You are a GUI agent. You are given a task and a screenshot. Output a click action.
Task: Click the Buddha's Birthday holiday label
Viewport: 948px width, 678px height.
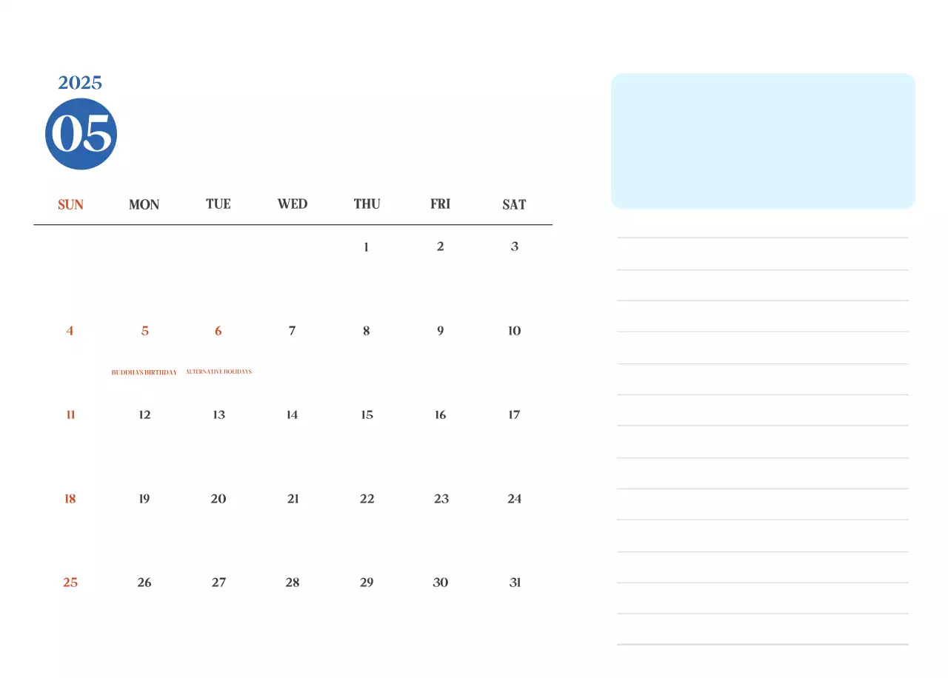[144, 372]
